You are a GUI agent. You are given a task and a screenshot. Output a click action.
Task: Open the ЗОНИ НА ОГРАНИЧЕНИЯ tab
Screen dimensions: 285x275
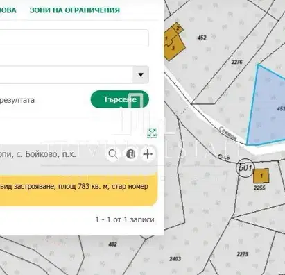[x=75, y=10]
